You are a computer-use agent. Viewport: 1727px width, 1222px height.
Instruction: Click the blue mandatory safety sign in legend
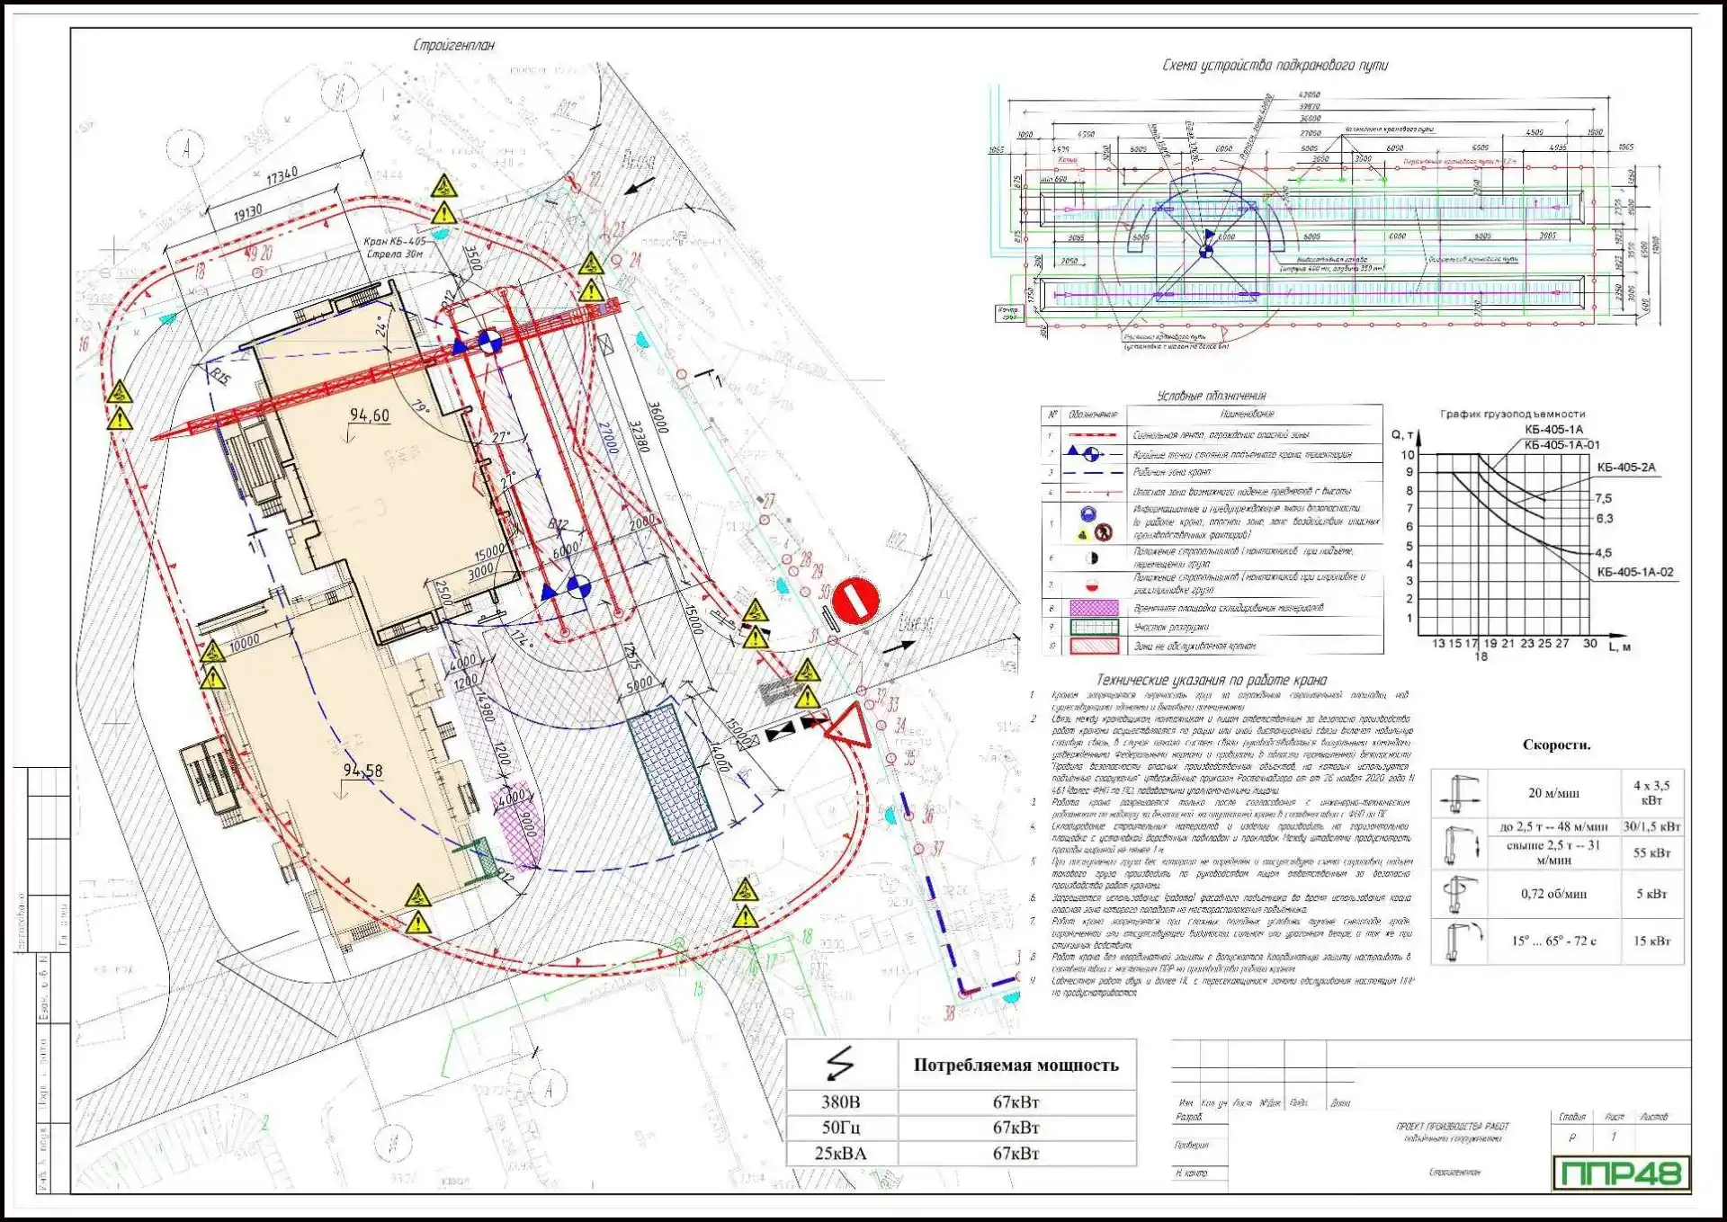1089,514
